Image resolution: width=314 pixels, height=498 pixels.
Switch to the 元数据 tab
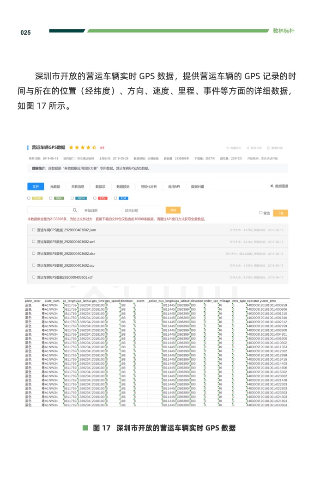tap(55, 186)
